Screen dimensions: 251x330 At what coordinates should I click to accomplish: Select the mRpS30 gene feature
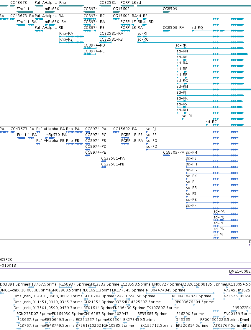coord(50,12)
